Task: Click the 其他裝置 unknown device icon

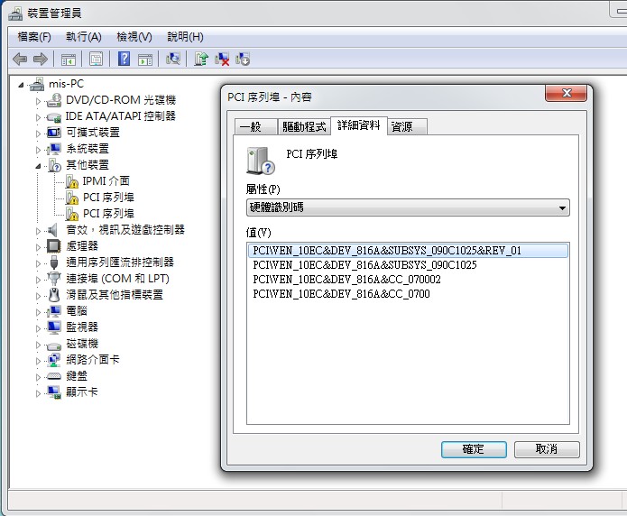Action: [x=54, y=165]
